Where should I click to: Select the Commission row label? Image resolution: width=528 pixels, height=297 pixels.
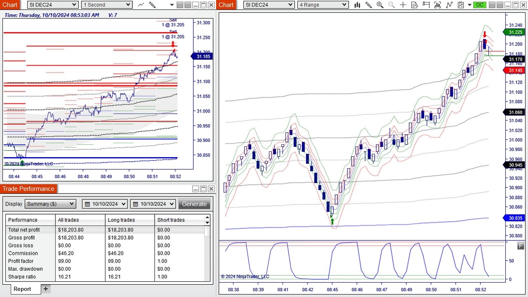point(23,253)
